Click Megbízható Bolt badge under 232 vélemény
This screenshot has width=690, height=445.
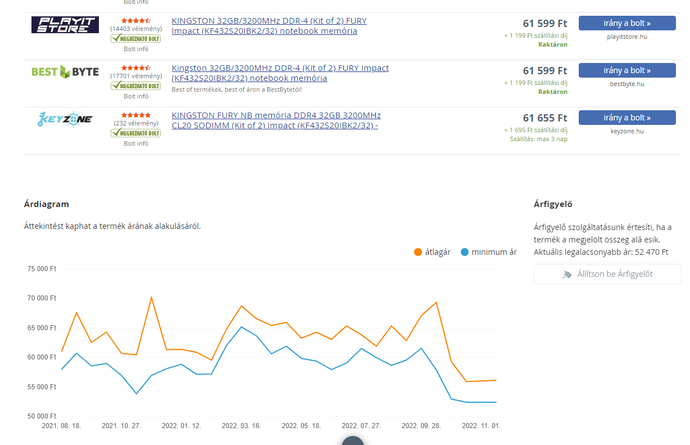click(x=136, y=133)
